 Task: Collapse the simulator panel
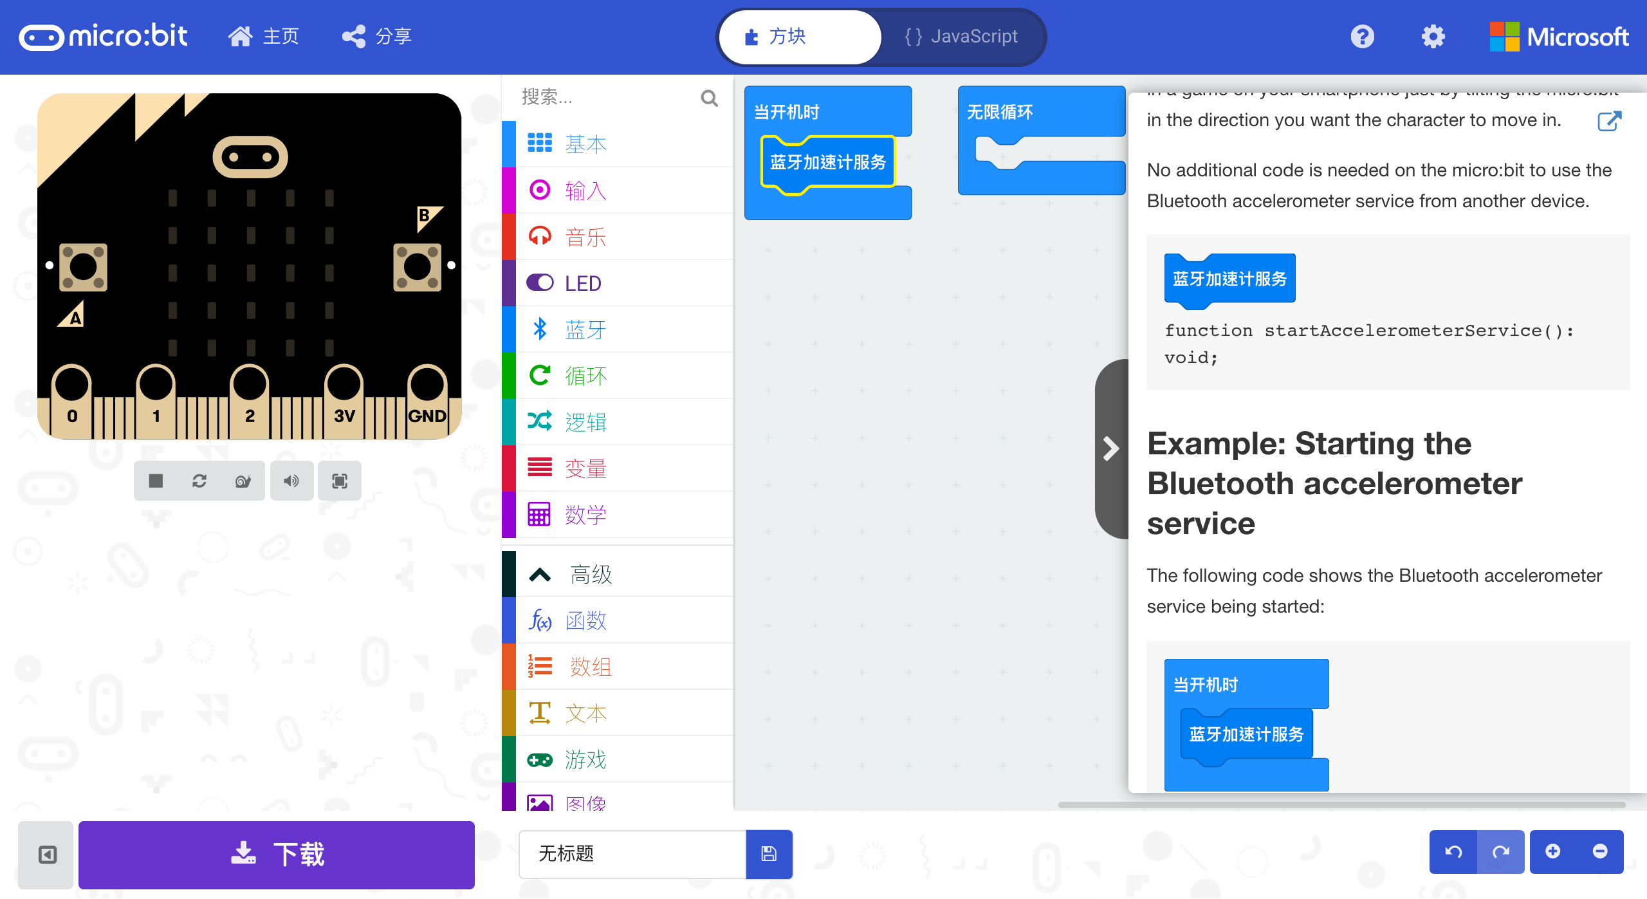click(x=45, y=855)
